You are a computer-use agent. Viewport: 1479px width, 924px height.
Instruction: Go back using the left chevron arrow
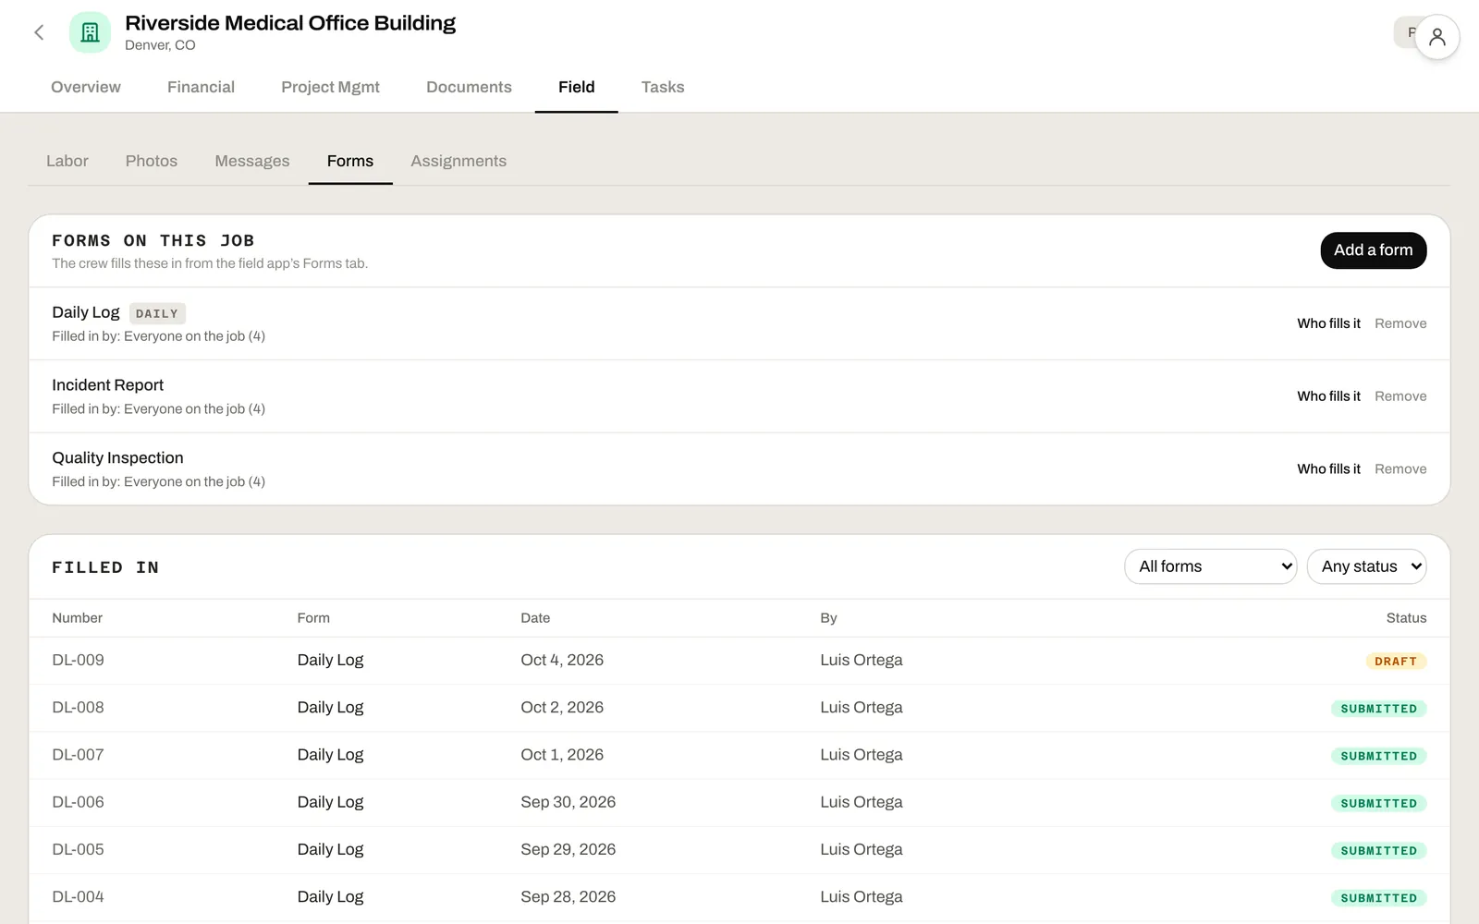(39, 32)
